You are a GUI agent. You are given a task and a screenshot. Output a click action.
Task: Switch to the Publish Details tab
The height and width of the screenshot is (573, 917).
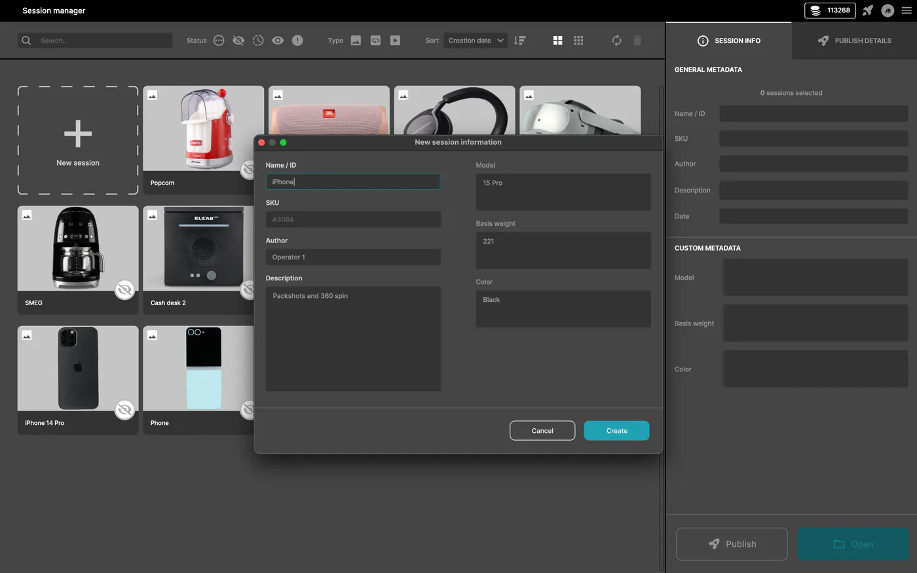coord(854,41)
